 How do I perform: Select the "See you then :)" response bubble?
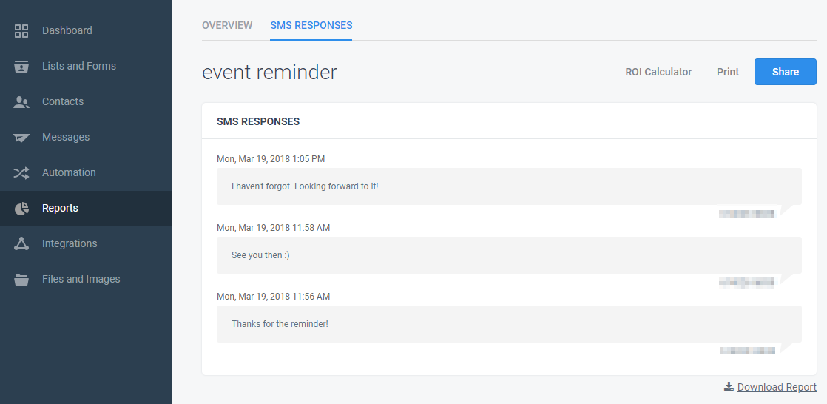[x=509, y=255]
